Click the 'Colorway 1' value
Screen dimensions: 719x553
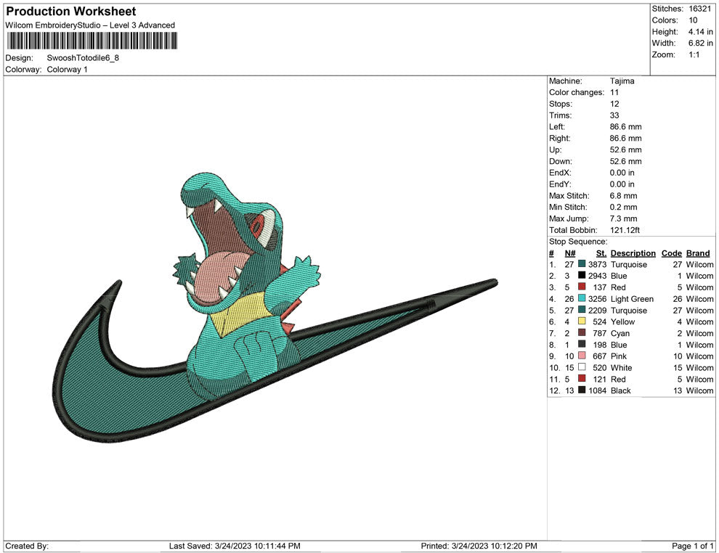67,69
